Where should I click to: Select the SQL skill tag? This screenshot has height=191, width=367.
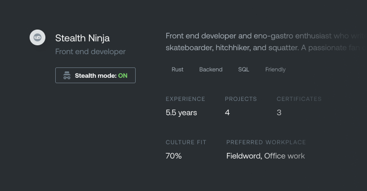pos(244,69)
